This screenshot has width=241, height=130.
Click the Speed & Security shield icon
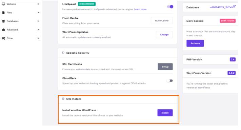click(63, 53)
